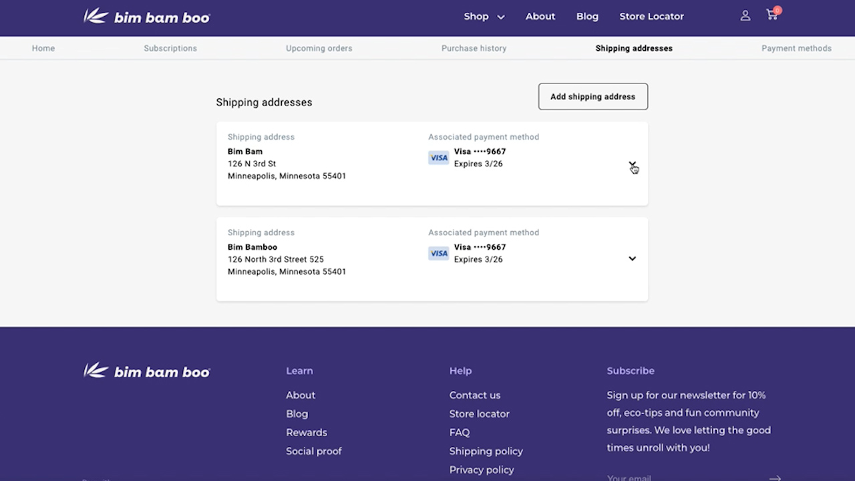The height and width of the screenshot is (481, 855).
Task: Click the Visa card icon for Bim Bam
Action: (439, 158)
